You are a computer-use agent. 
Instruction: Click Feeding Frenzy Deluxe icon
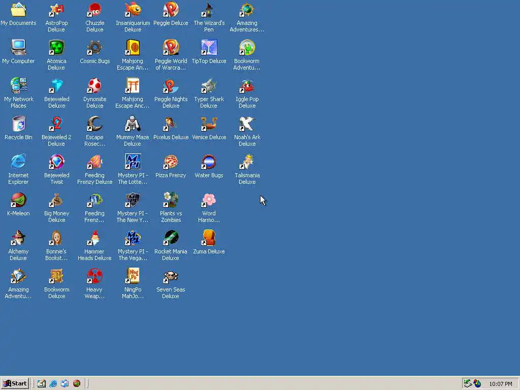94,162
